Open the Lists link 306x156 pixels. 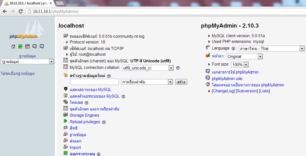pos(264,91)
